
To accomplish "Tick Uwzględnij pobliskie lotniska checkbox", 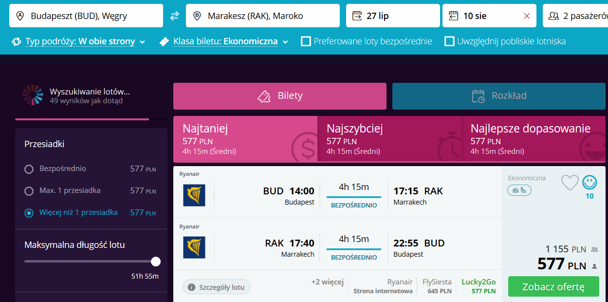I will (449, 41).
